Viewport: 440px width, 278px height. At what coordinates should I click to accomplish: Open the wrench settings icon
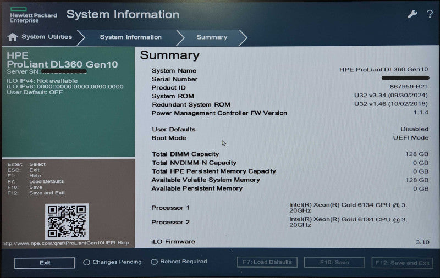click(412, 14)
